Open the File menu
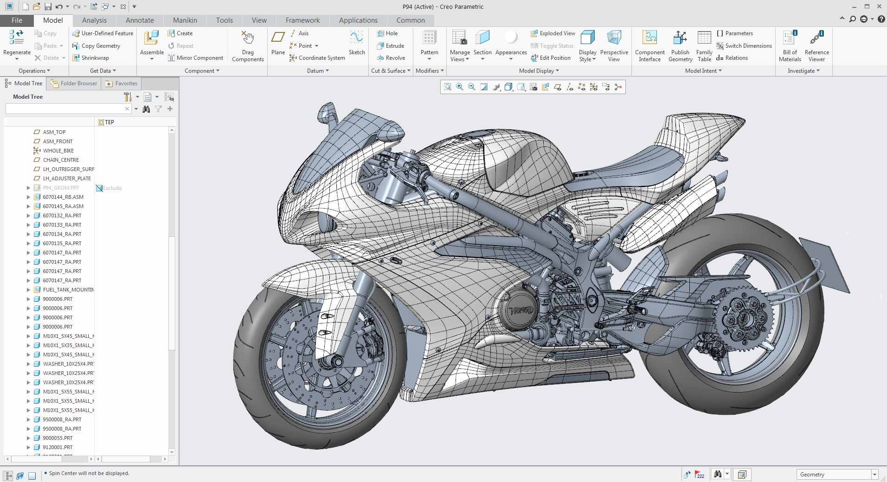This screenshot has width=887, height=482. pyautogui.click(x=17, y=20)
